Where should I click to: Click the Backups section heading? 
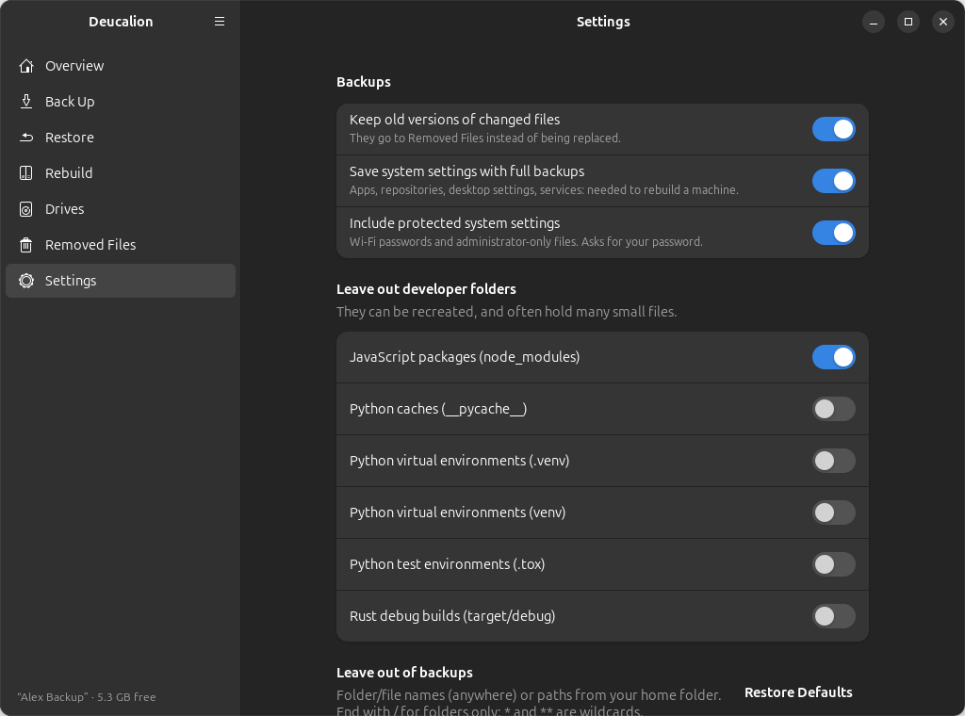363,82
